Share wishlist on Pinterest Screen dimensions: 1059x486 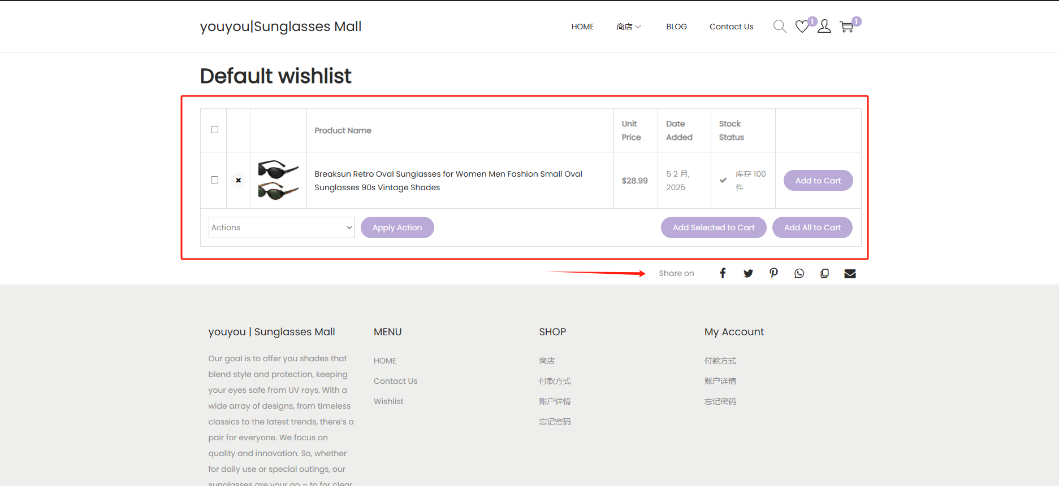pos(773,273)
